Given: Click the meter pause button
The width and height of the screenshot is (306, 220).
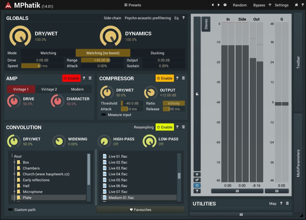Looking at the screenshot, I should (x=197, y=174).
